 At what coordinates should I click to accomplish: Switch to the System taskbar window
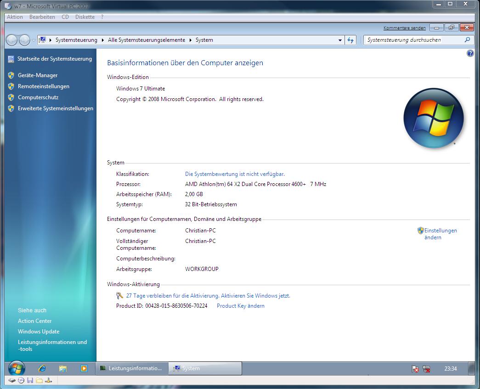coord(205,368)
